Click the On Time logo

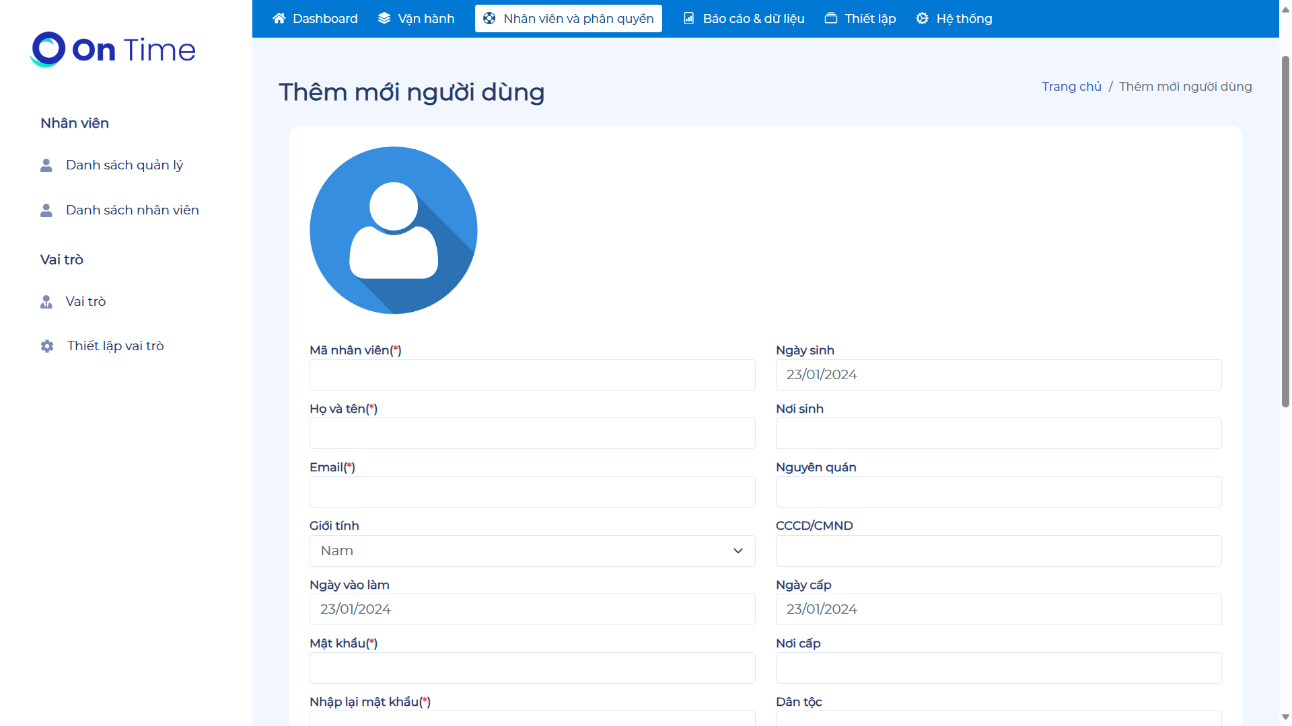(x=113, y=50)
